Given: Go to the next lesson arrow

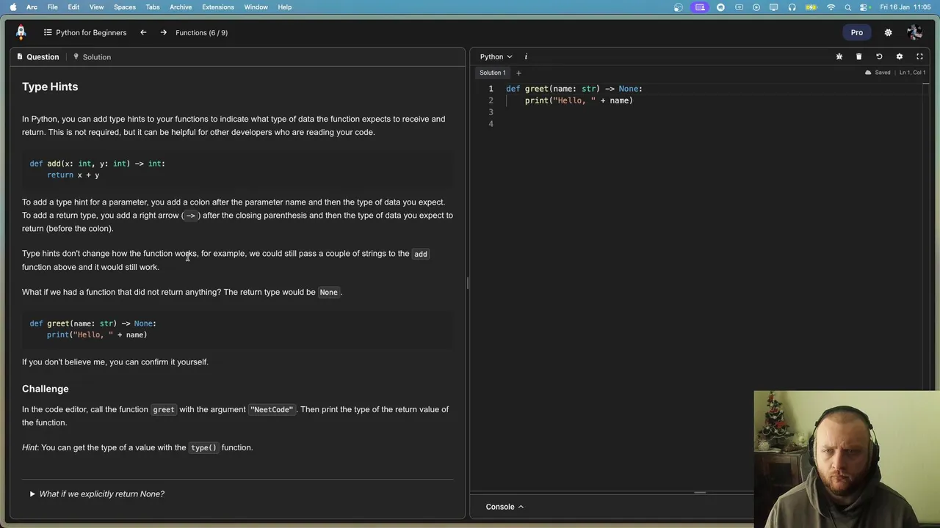Looking at the screenshot, I should click(x=163, y=32).
